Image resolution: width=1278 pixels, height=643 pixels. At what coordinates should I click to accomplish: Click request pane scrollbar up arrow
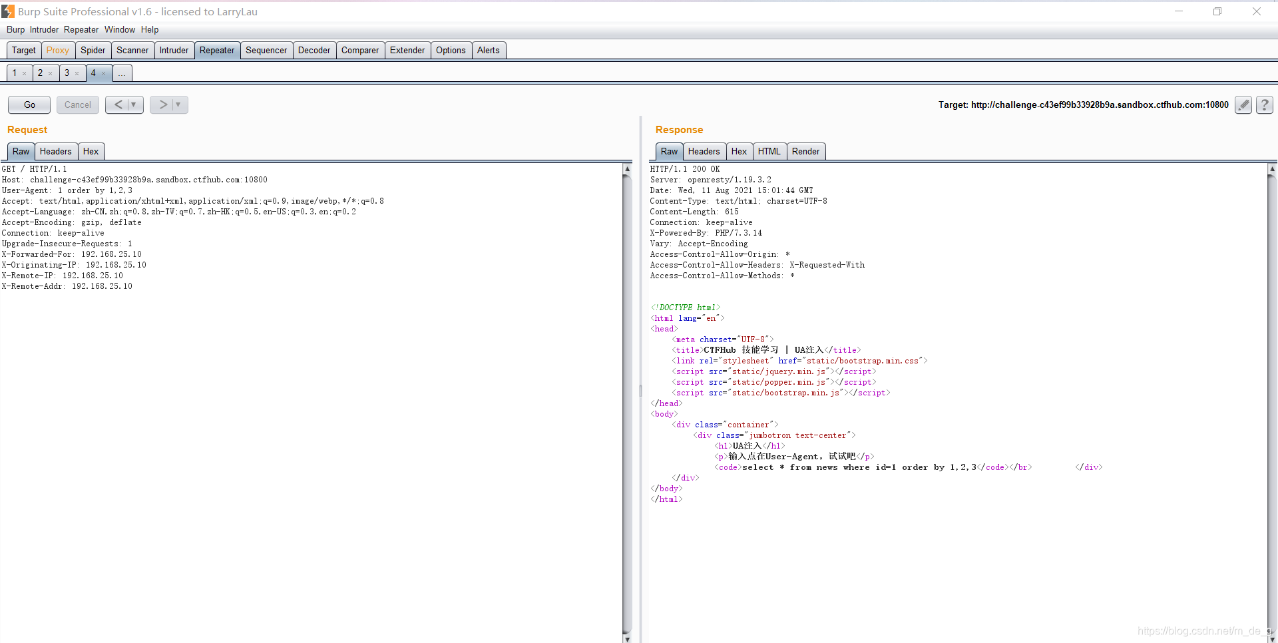[627, 169]
